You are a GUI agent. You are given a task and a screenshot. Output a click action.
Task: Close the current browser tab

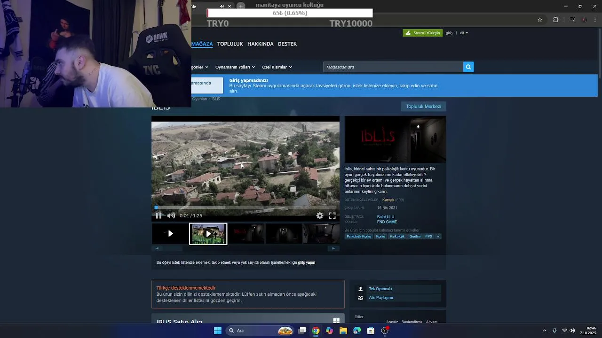230,6
